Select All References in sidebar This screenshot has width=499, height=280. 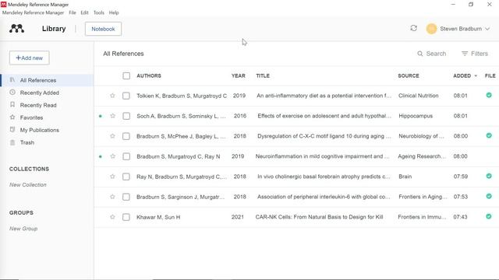[47, 80]
